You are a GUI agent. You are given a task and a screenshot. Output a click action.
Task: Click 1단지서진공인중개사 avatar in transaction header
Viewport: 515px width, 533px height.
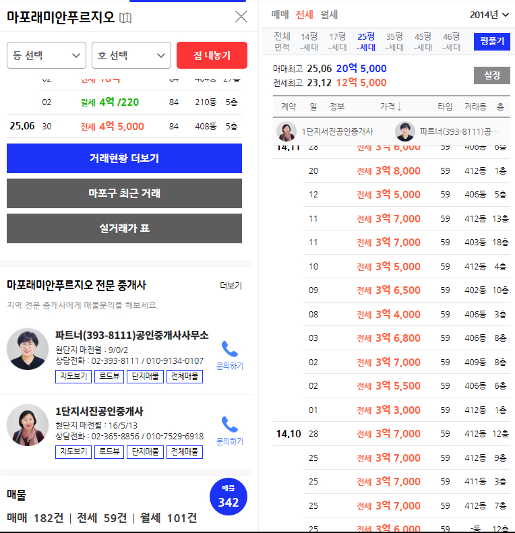point(286,131)
